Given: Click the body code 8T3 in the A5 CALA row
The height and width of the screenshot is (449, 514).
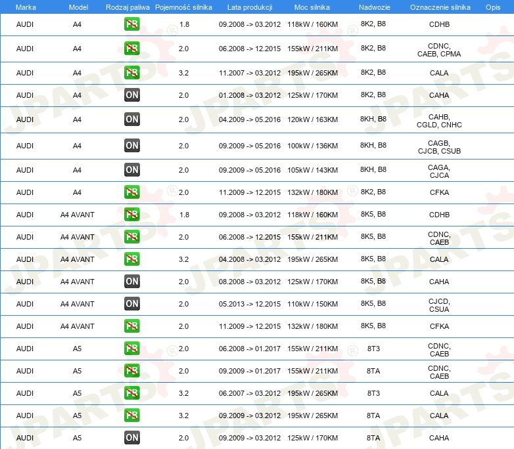Looking at the screenshot, I should 373,393.
